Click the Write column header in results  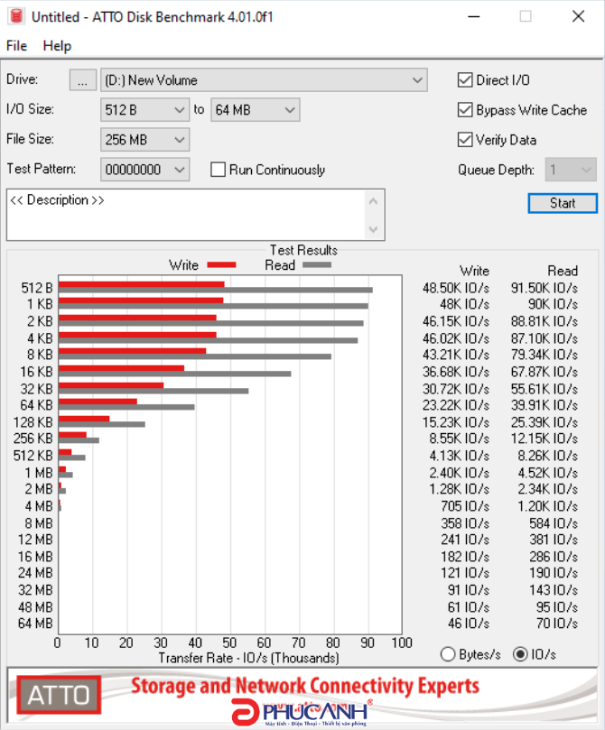tap(474, 271)
